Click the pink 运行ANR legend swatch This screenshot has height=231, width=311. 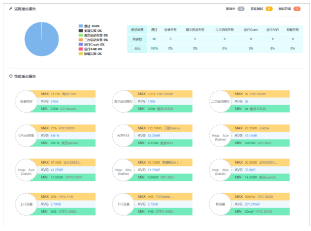click(x=80, y=49)
